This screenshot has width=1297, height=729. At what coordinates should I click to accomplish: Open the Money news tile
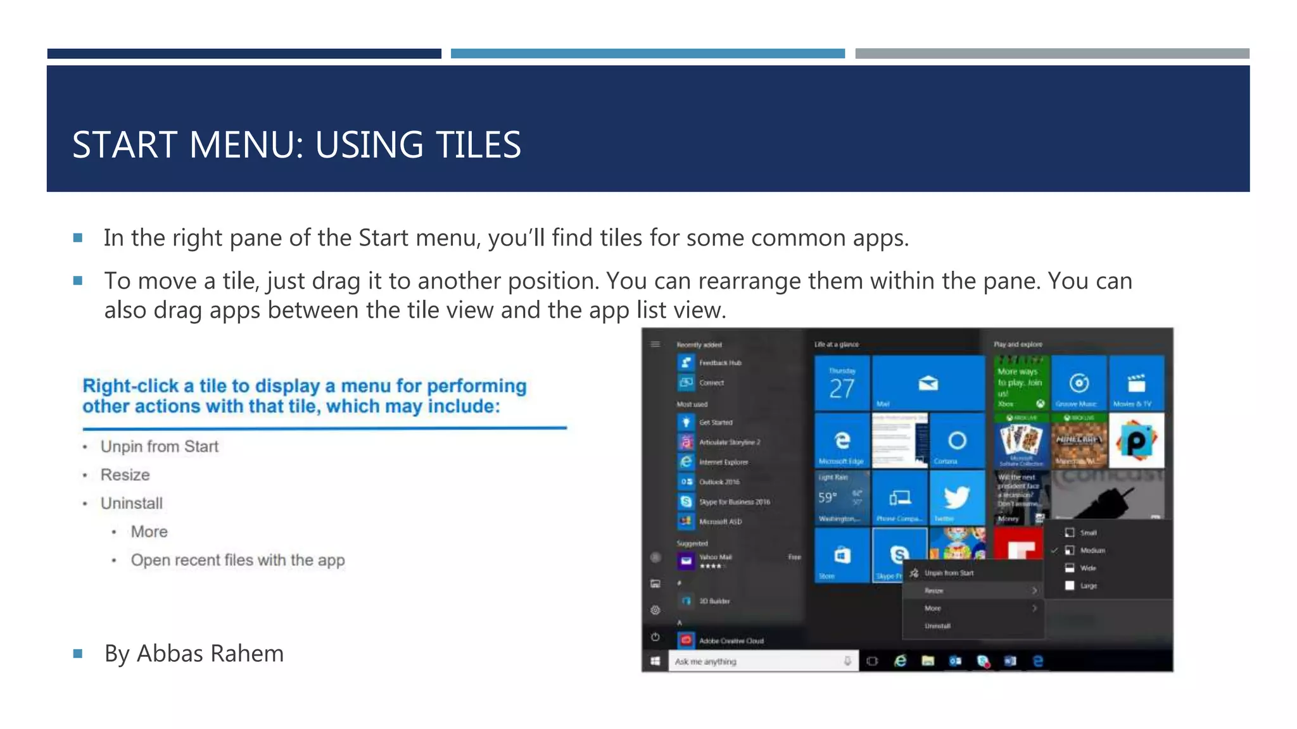(1021, 497)
